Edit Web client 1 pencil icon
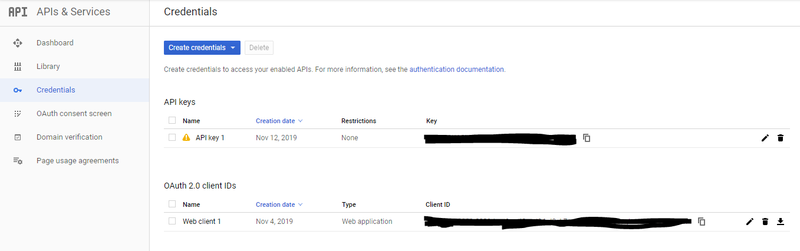The image size is (800, 251). 750,222
